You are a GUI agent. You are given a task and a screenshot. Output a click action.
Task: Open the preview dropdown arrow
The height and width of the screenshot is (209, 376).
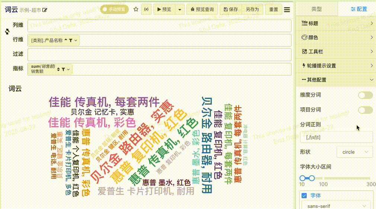point(179,10)
